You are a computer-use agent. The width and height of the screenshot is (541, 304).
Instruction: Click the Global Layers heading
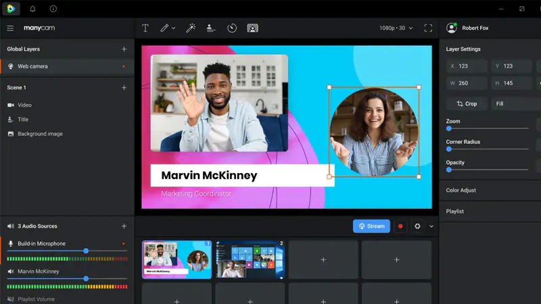pos(24,49)
